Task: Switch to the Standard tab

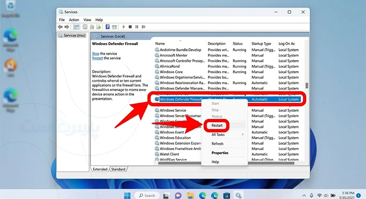Action: (x=118, y=169)
